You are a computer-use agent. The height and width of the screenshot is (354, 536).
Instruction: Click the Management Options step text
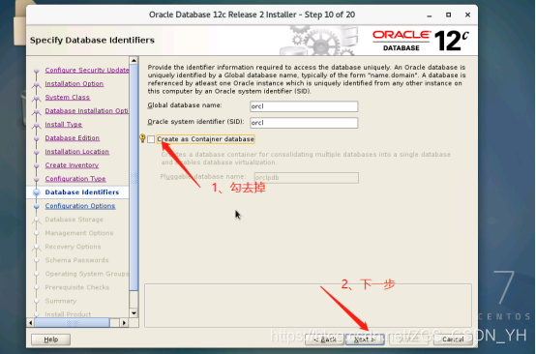coord(79,233)
